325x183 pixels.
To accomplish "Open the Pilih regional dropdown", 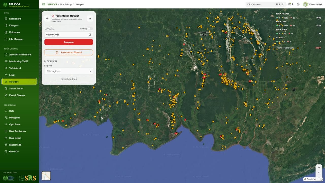I will (x=69, y=71).
